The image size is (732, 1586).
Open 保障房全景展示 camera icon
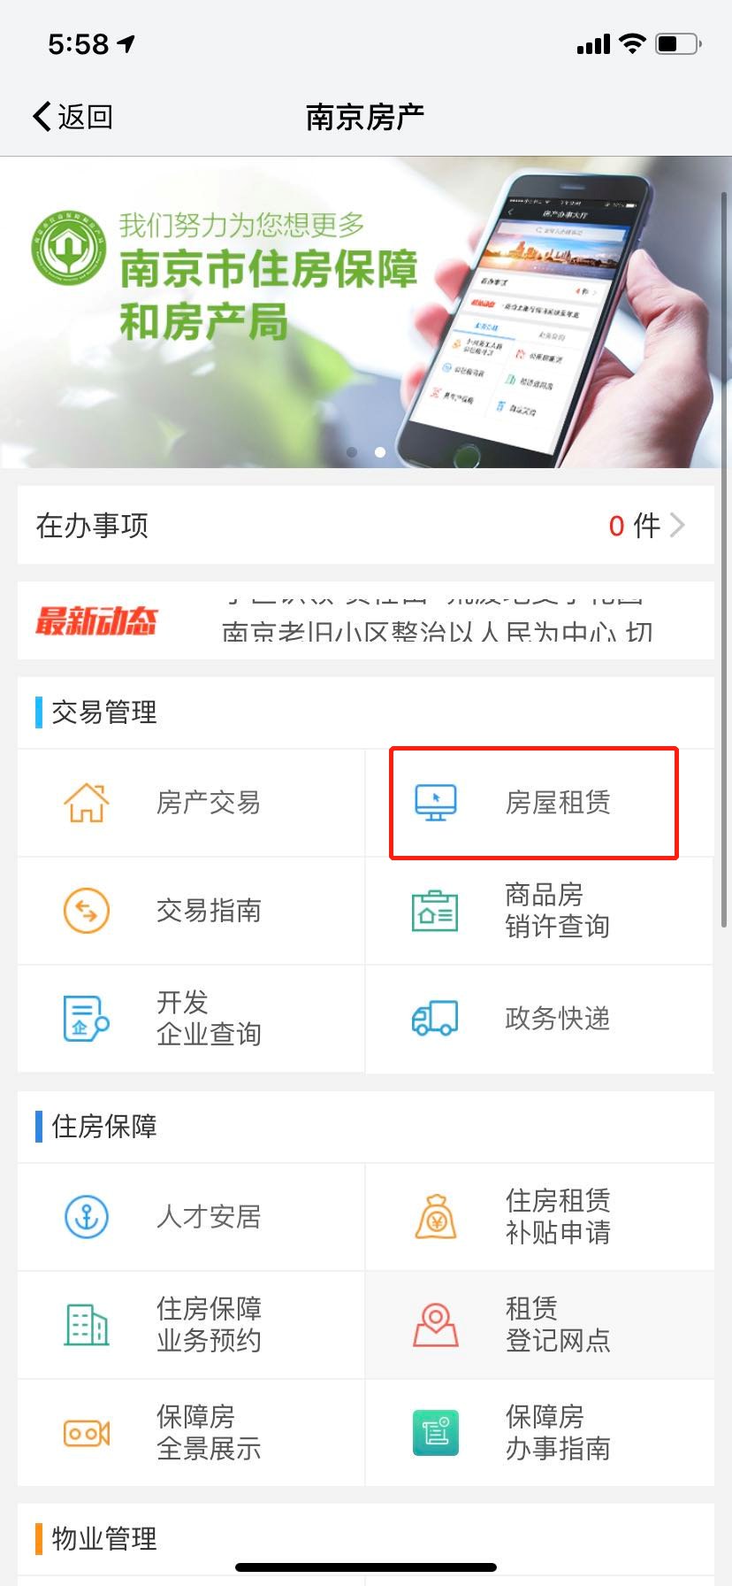87,1433
